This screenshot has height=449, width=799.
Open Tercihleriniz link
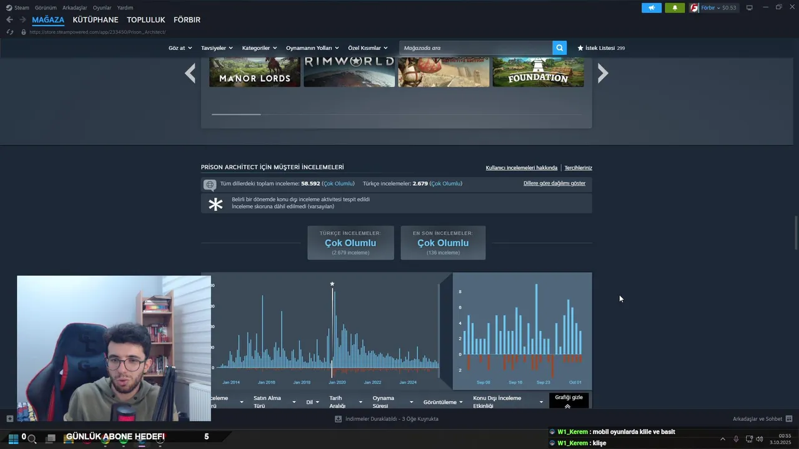(x=578, y=168)
